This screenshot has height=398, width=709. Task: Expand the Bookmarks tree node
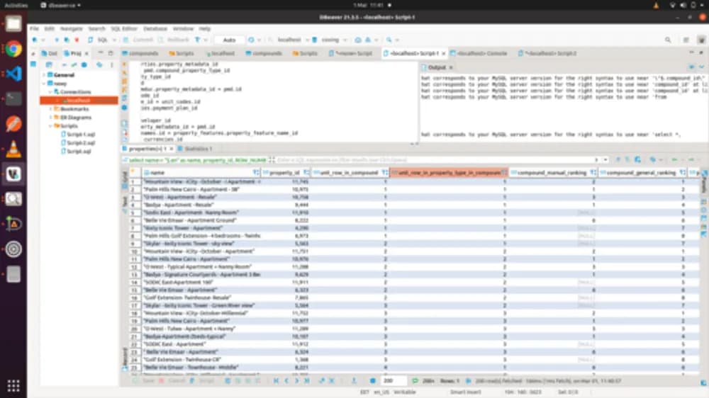(x=50, y=109)
